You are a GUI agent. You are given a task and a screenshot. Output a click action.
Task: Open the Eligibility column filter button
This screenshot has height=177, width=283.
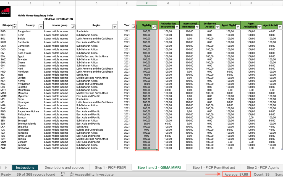click(x=154, y=27)
